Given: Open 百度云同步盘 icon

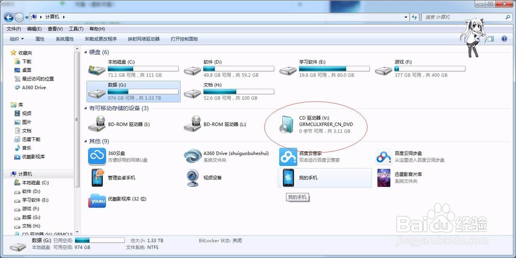Looking at the screenshot, I should tap(384, 157).
